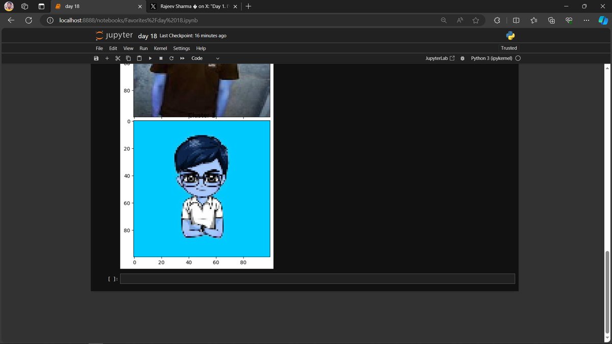Image resolution: width=612 pixels, height=344 pixels.
Task: Click the empty code cell input
Action: coord(317,279)
